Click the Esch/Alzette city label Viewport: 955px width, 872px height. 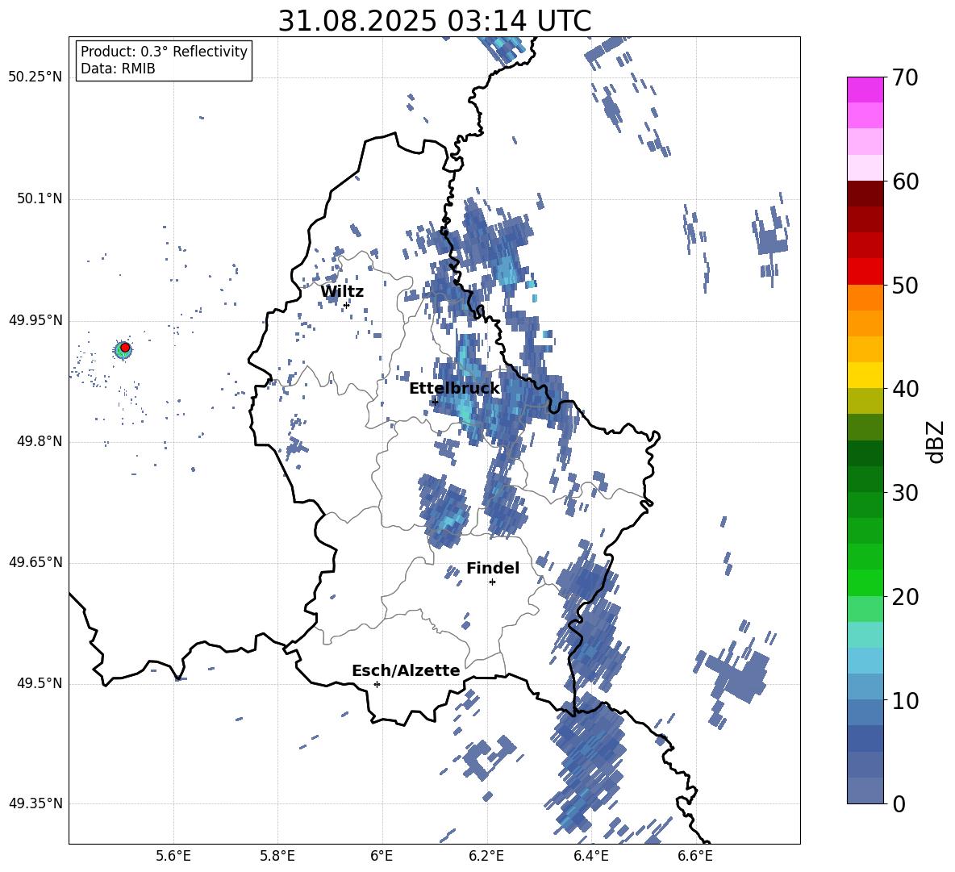click(x=406, y=671)
